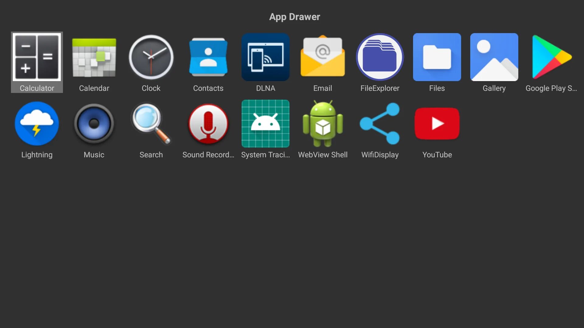The image size is (584, 328).
Task: Open the WifiDisplay app
Action: tap(380, 124)
